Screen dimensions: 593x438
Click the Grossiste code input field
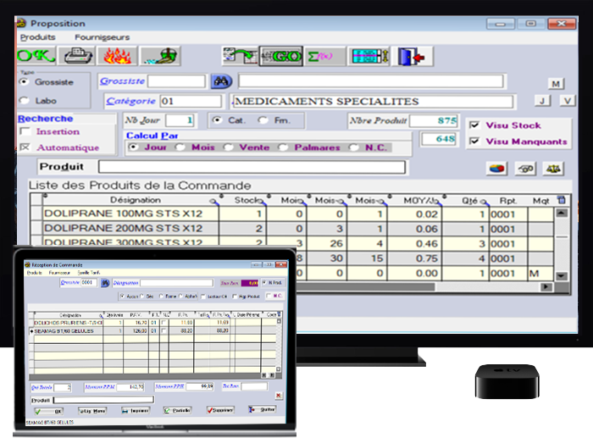click(176, 81)
